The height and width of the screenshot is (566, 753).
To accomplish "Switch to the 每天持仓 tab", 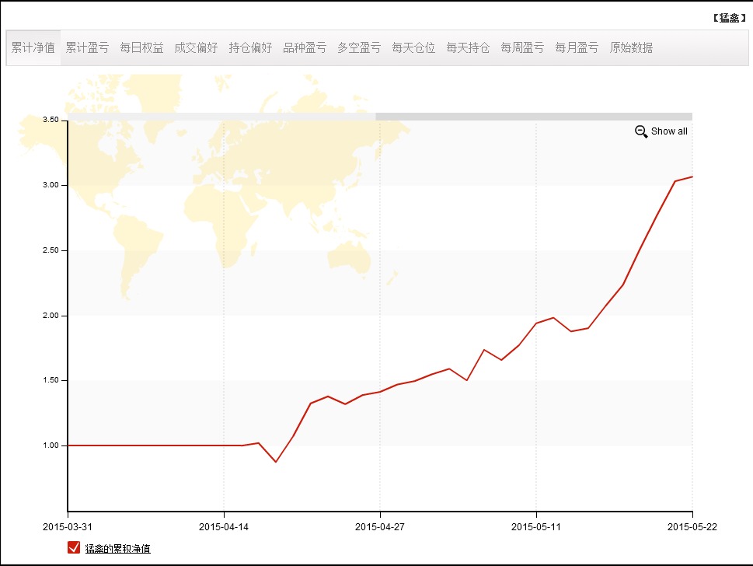I will coord(468,47).
